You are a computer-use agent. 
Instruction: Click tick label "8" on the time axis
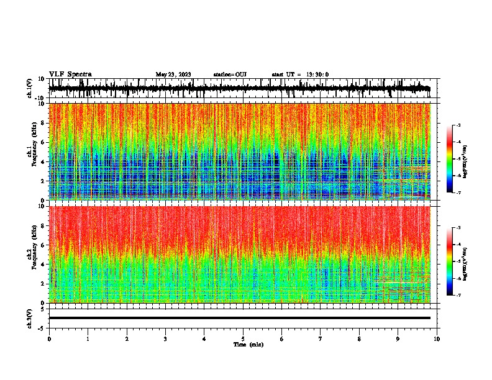click(x=359, y=339)
